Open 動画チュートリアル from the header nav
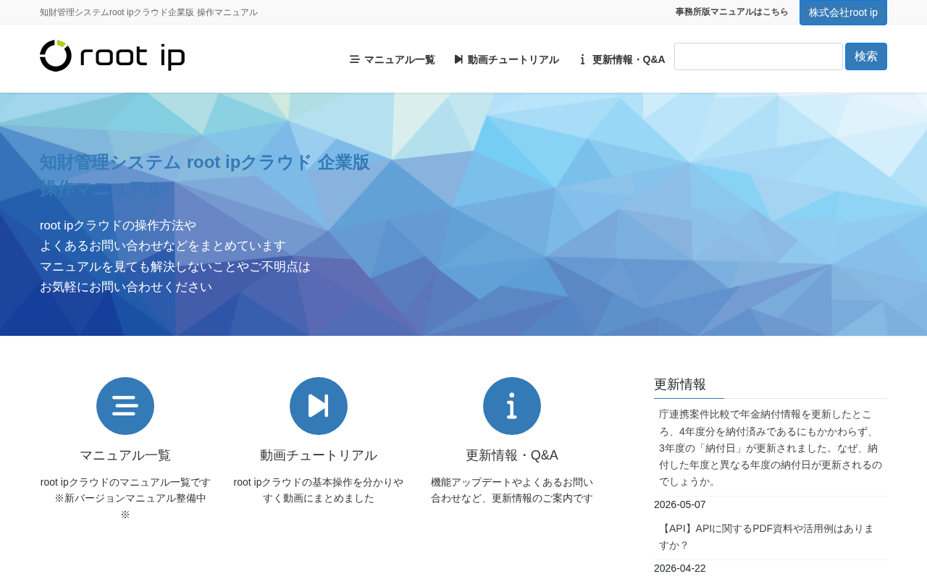The width and height of the screenshot is (927, 579). [507, 59]
